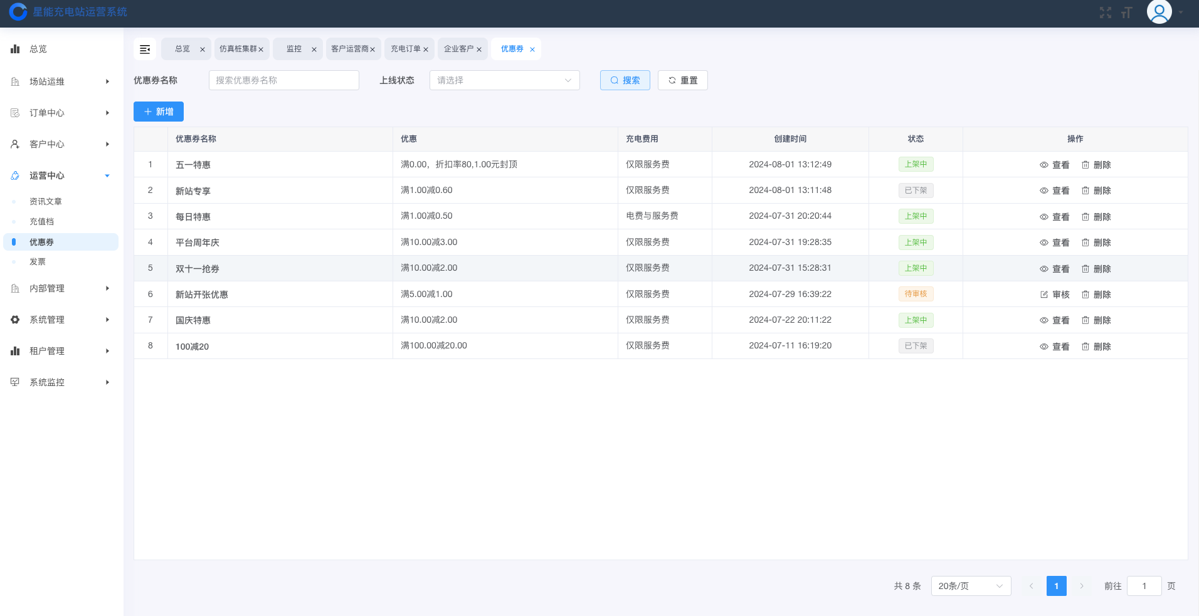Screen dimensions: 1199x616
Task: Click the view eye icon for 五一特惠
Action: (x=1044, y=164)
